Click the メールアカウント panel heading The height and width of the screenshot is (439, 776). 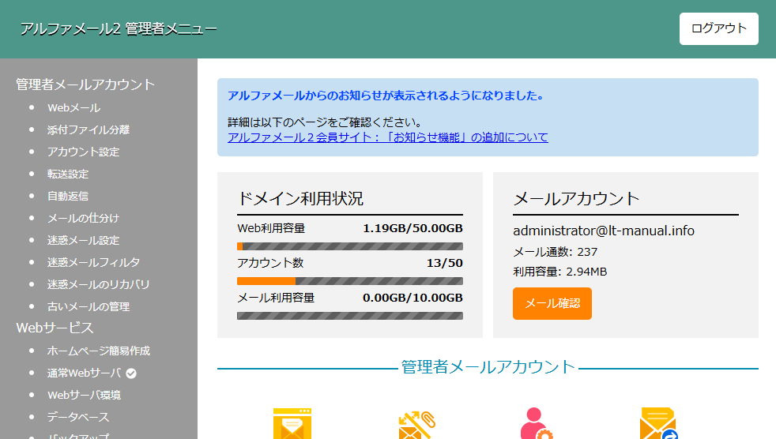point(577,199)
